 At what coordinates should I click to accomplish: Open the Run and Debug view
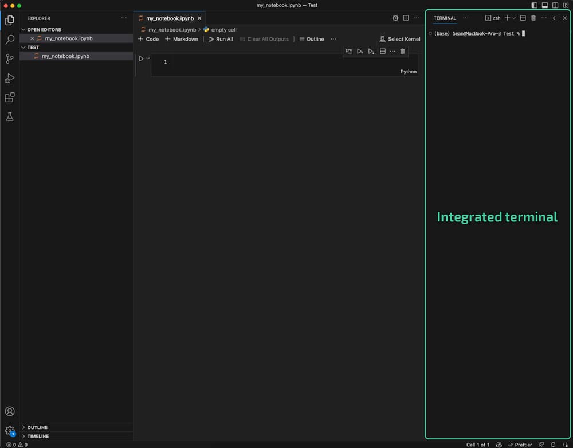tap(10, 78)
